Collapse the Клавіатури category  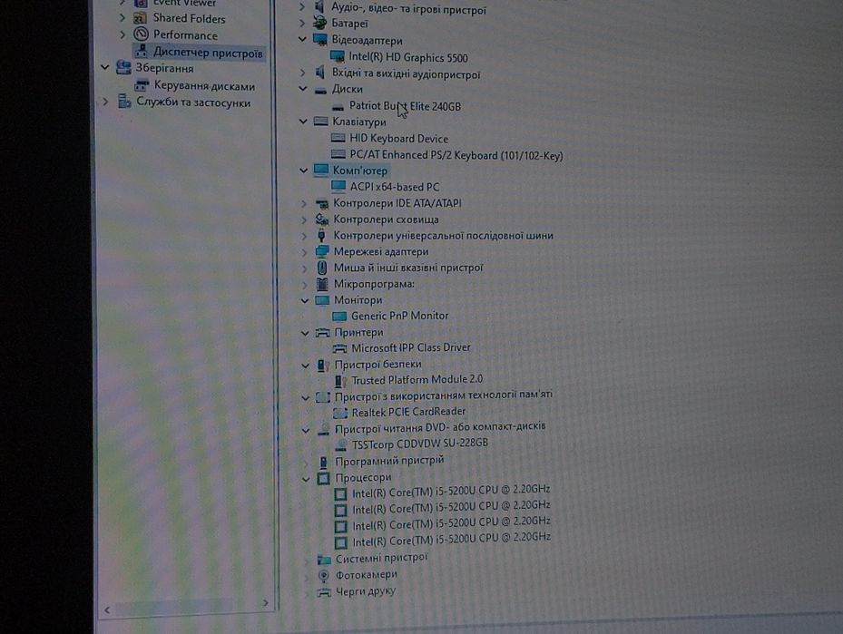pyautogui.click(x=303, y=122)
